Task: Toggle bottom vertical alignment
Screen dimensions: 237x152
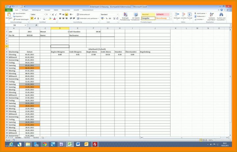Action: coord(66,15)
